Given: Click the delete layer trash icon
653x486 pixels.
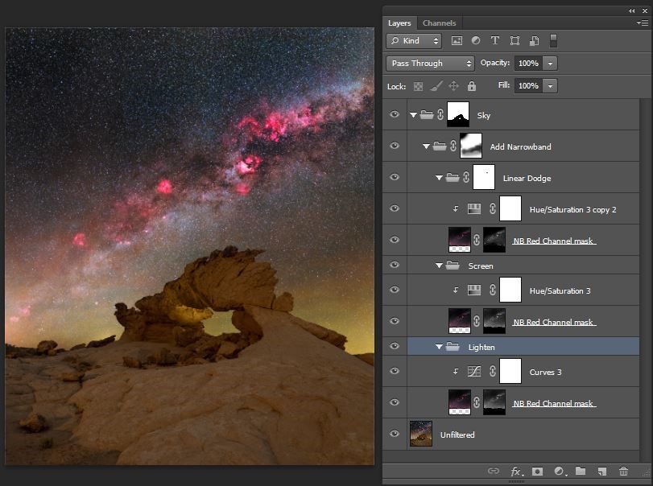Looking at the screenshot, I should tap(623, 472).
